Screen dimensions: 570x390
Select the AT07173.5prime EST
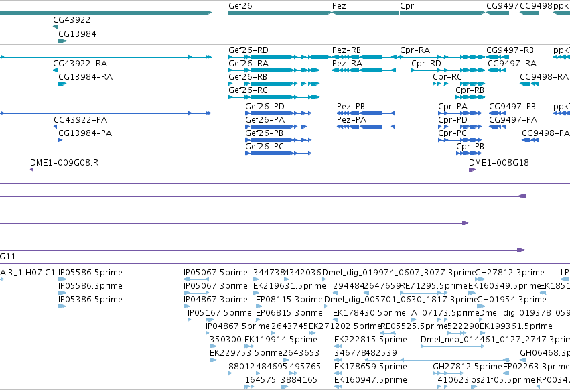(x=429, y=320)
